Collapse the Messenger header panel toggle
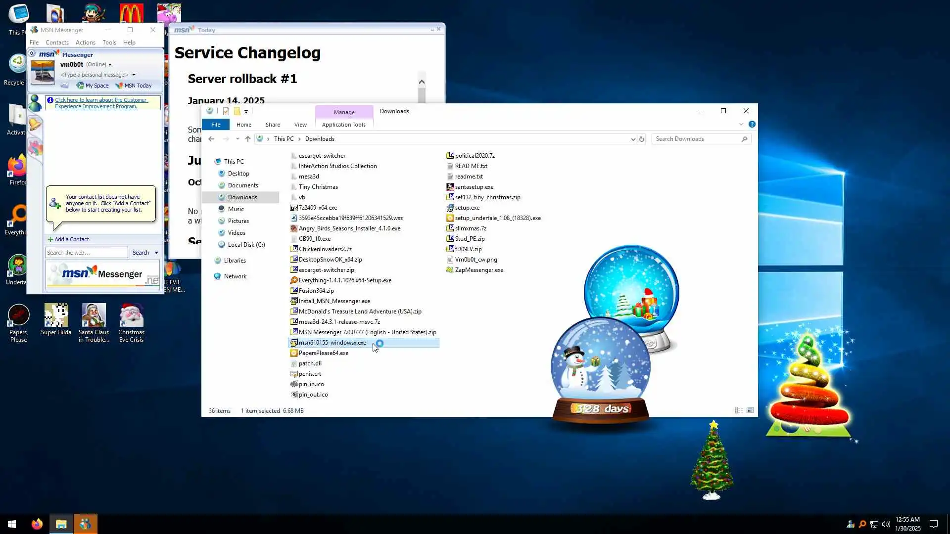The height and width of the screenshot is (534, 950). pyautogui.click(x=32, y=53)
